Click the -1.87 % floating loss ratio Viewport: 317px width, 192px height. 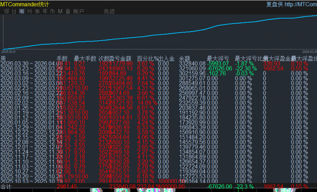click(244, 64)
